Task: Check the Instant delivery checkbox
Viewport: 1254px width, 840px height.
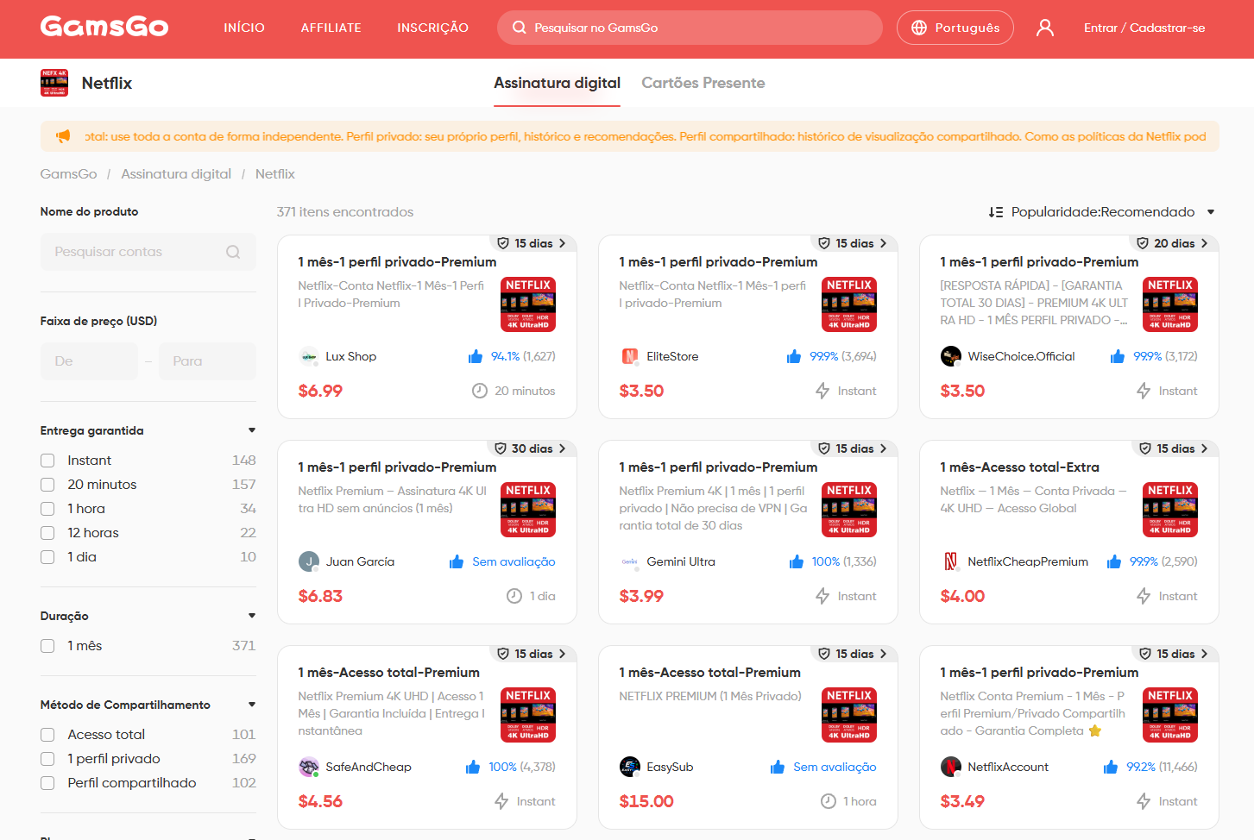Action: click(x=47, y=461)
